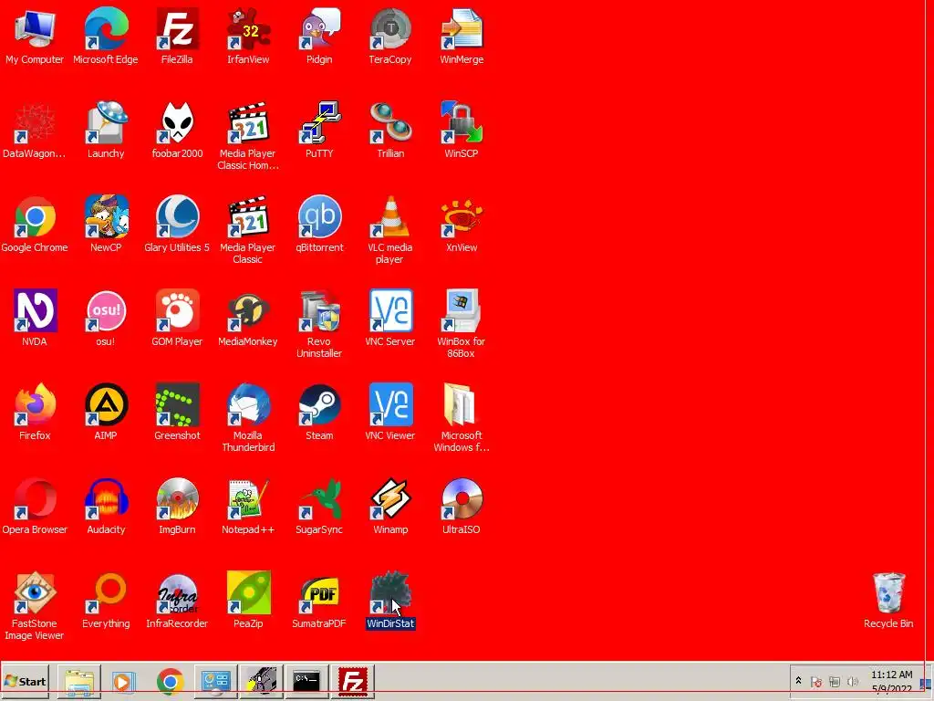The height and width of the screenshot is (701, 934).
Task: Select the osu! desktop shortcut
Action: point(106,310)
